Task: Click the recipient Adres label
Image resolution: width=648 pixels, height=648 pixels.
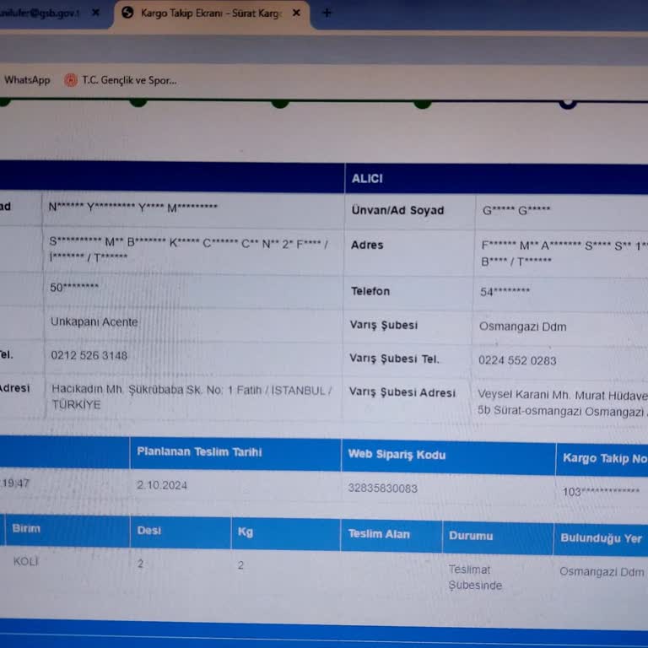Action: pyautogui.click(x=367, y=245)
